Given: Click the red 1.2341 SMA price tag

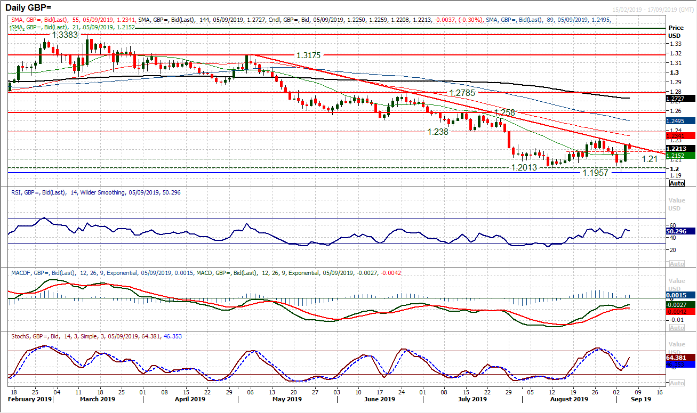Looking at the screenshot, I should (680, 136).
